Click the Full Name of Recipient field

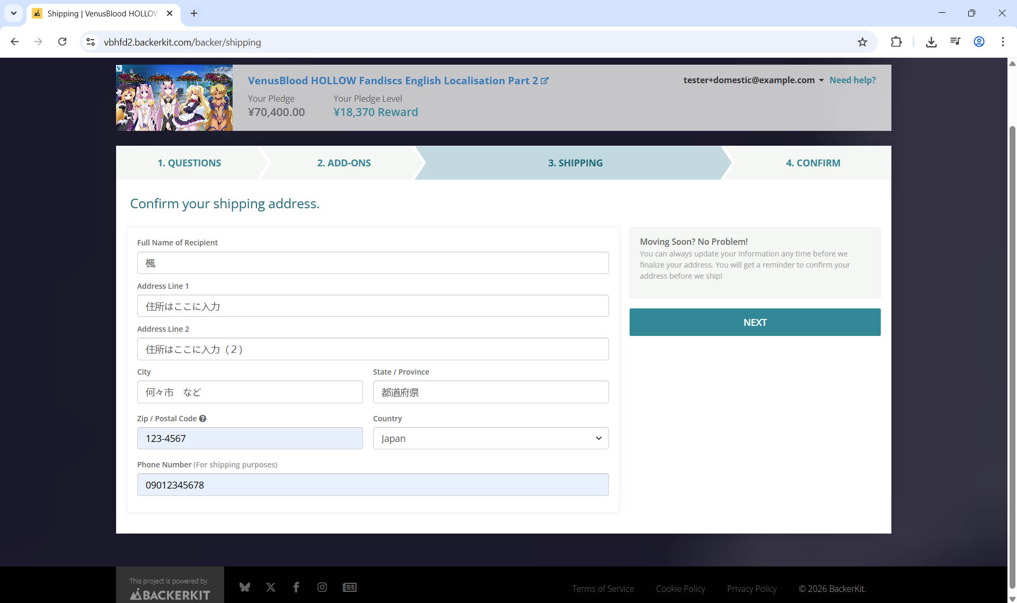[x=373, y=263]
